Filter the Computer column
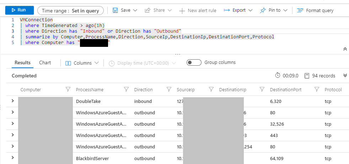 (x=68, y=89)
